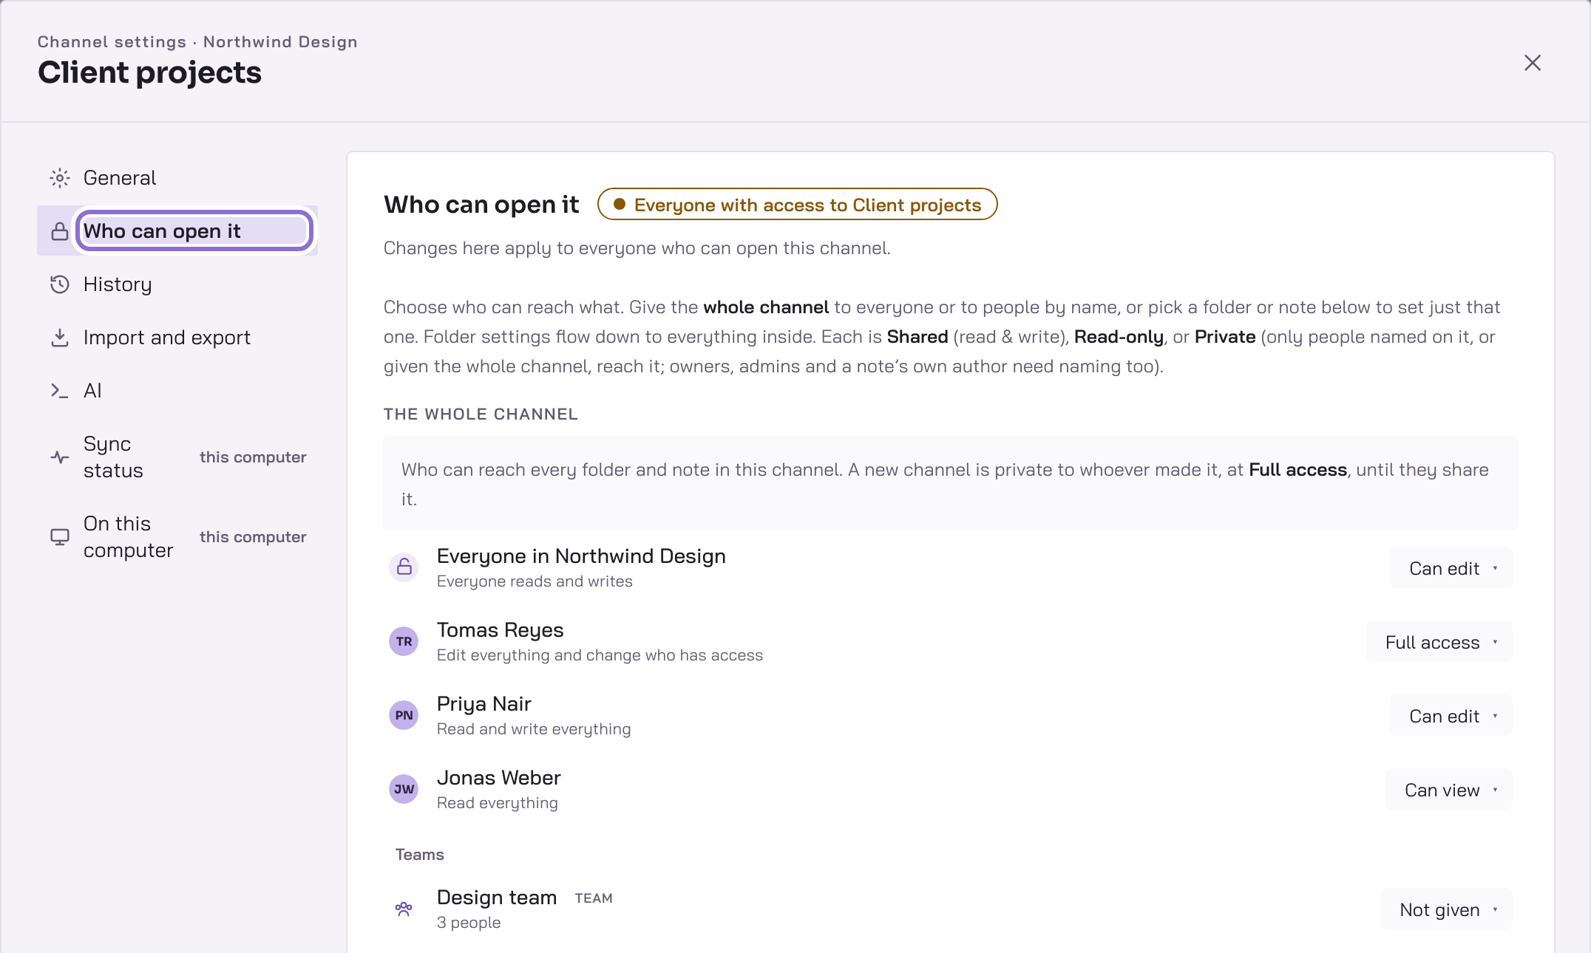Click Everyone in Northwind Design label
This screenshot has height=953, width=1591.
click(581, 556)
